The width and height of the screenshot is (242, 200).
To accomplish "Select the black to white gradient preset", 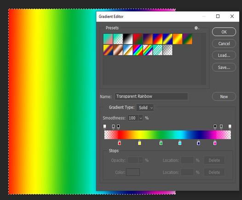I will pos(128,39).
